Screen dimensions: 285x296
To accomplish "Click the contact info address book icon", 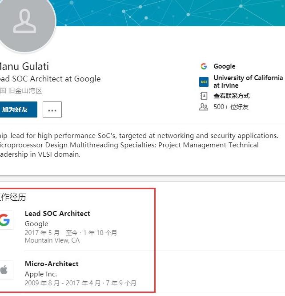I will (204, 96).
